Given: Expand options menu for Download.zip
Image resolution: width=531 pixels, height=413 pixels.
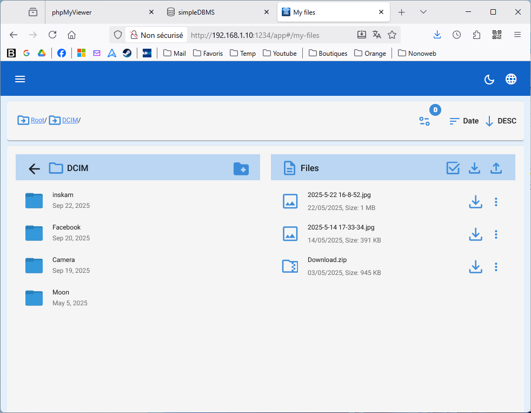Looking at the screenshot, I should [x=496, y=267].
